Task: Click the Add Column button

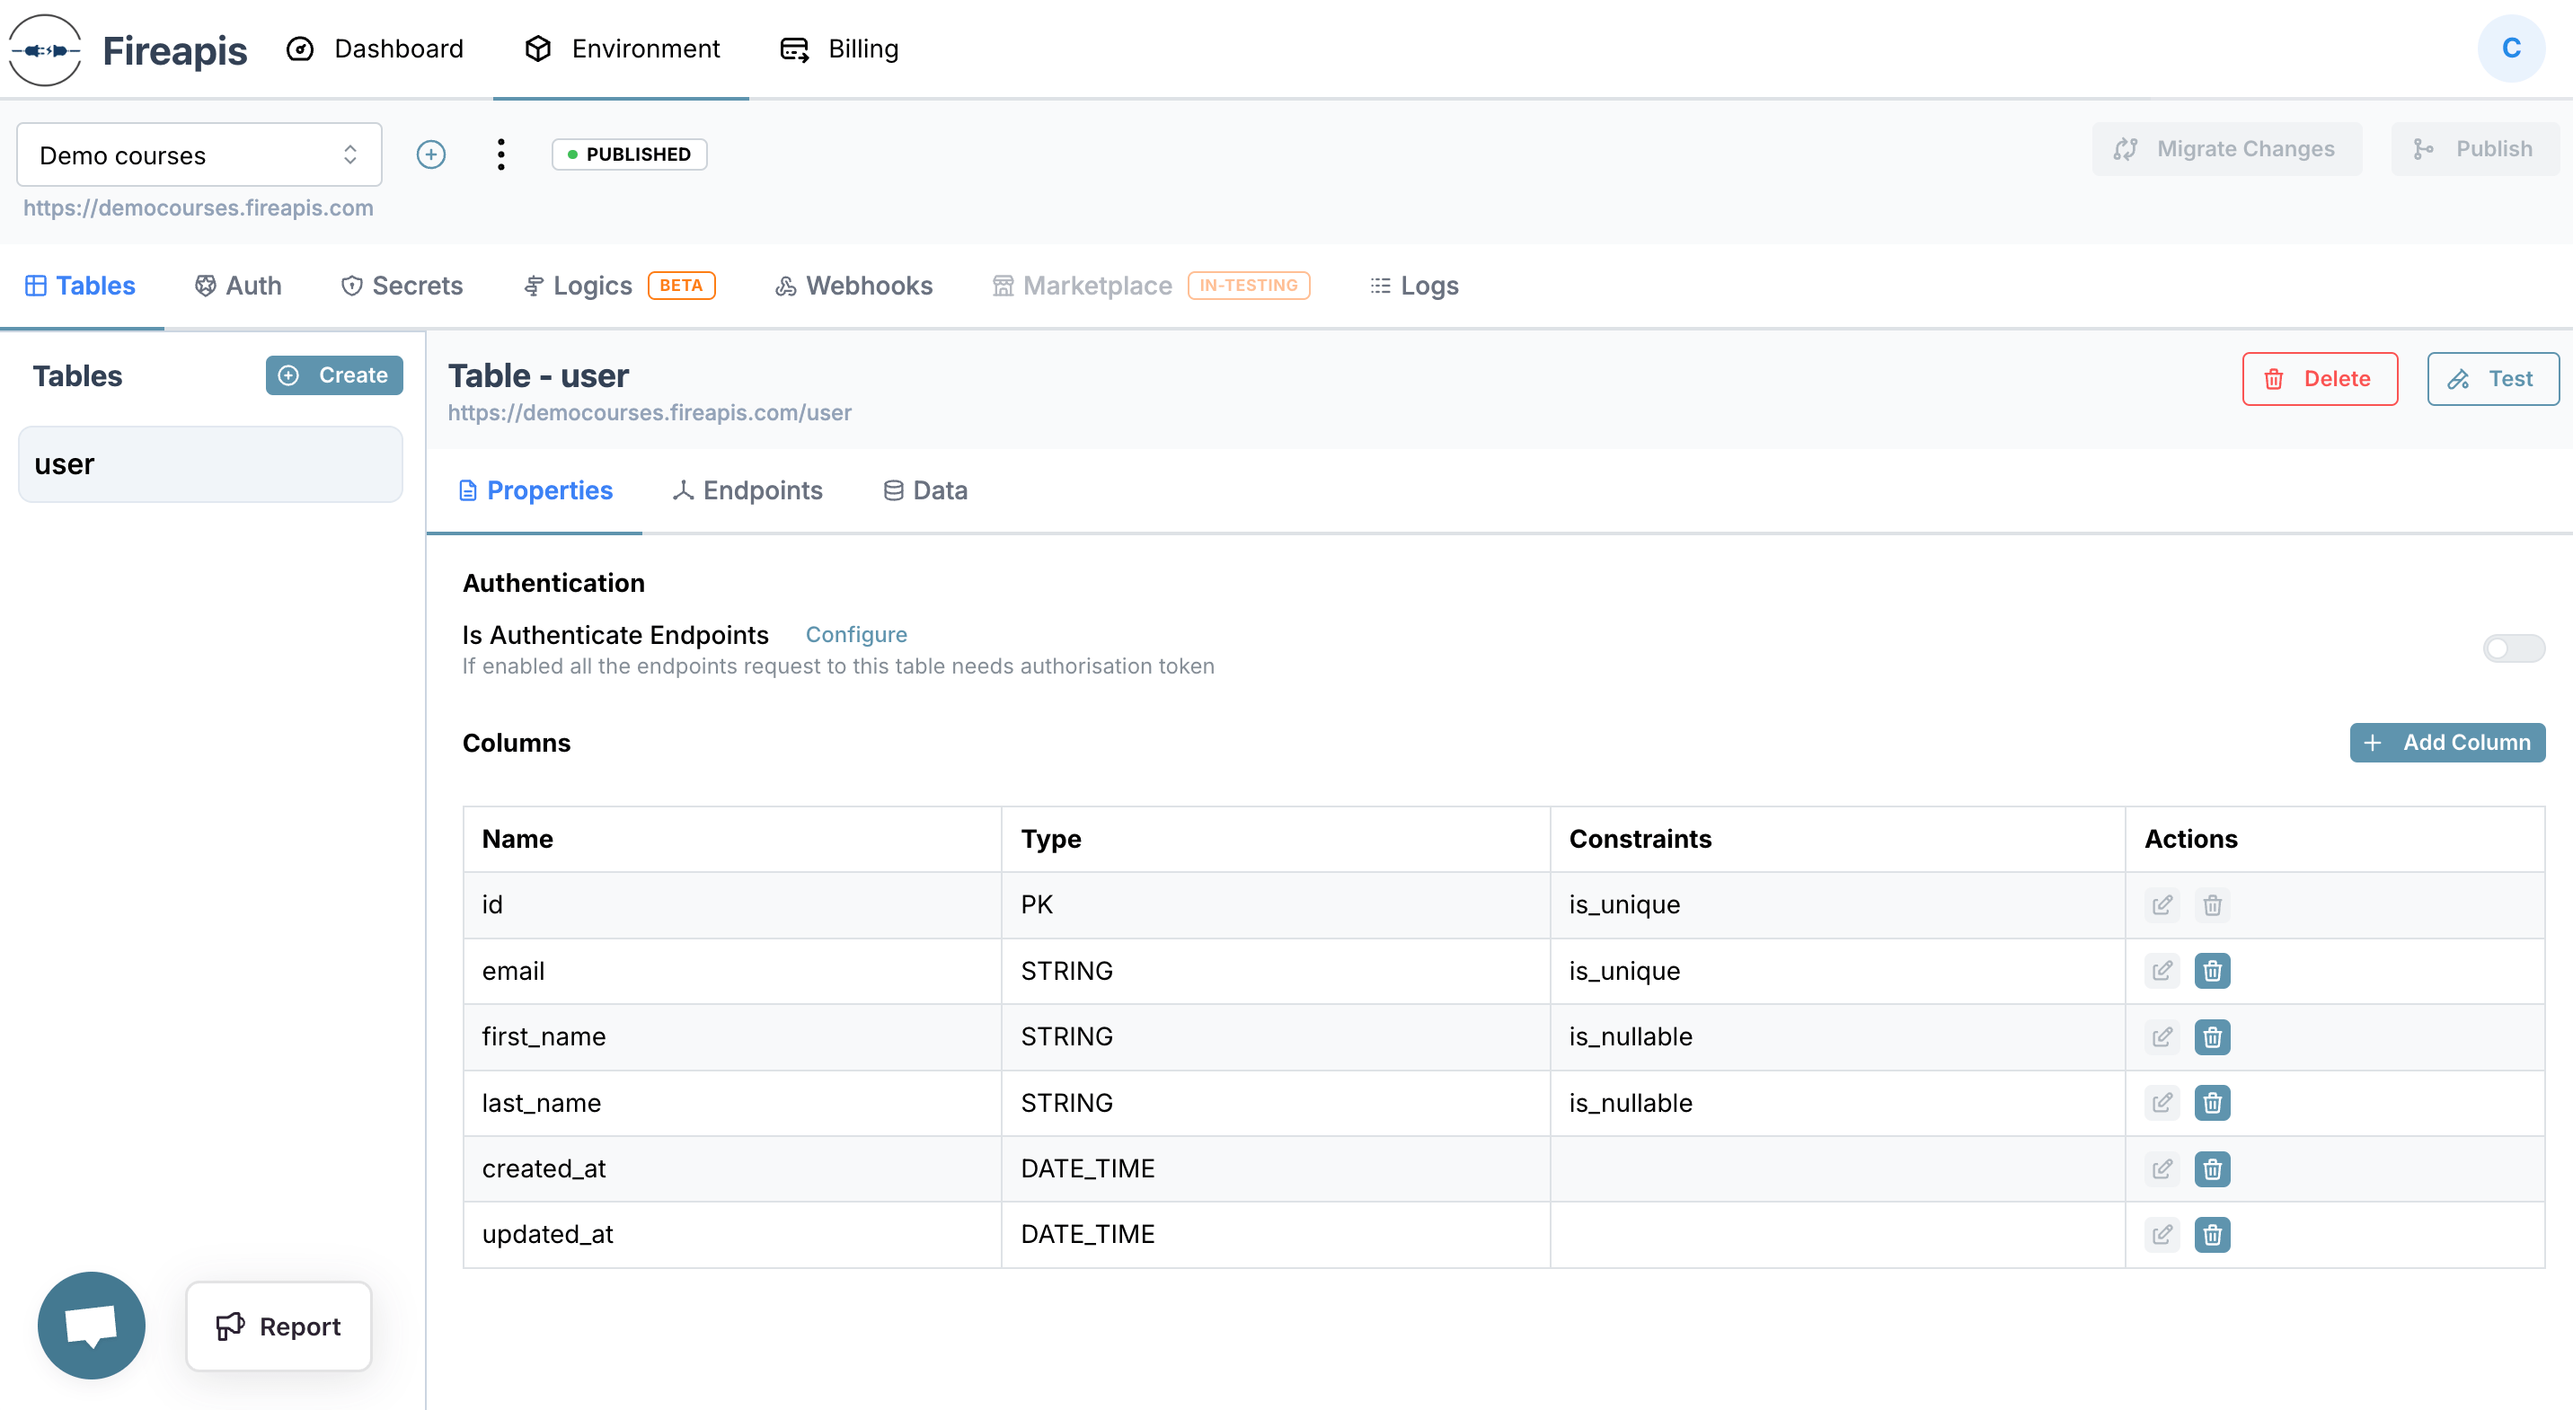Action: pyautogui.click(x=2446, y=742)
